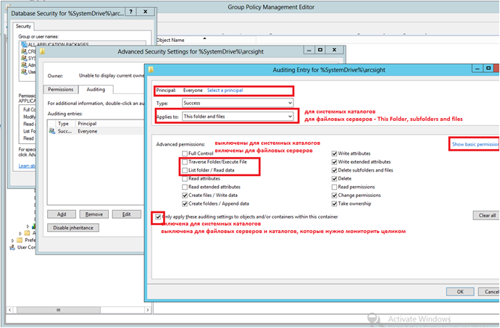Screen dimensions: 500x328
Task: Enable Read permissions checkbox
Action: point(334,187)
